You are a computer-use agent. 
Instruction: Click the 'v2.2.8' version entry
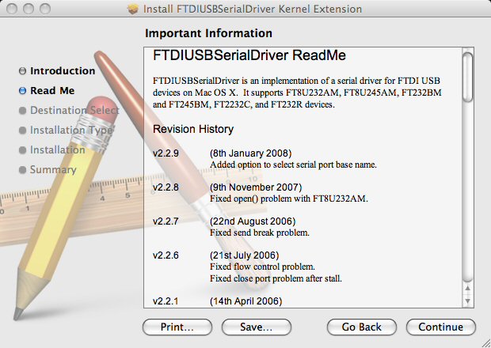click(166, 187)
